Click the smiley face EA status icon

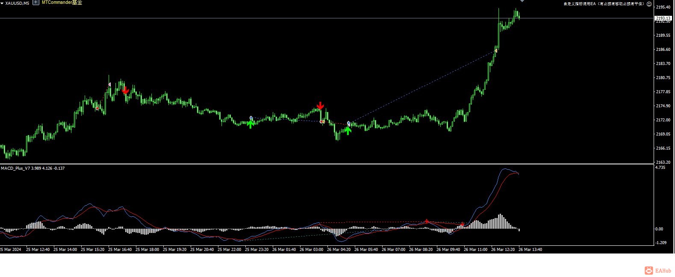(649, 4)
